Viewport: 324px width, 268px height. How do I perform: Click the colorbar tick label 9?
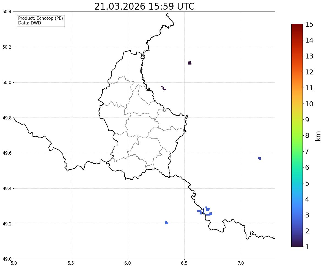coord(307,120)
